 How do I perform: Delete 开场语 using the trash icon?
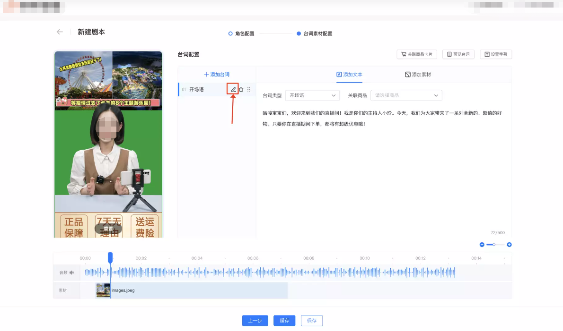pyautogui.click(x=241, y=89)
